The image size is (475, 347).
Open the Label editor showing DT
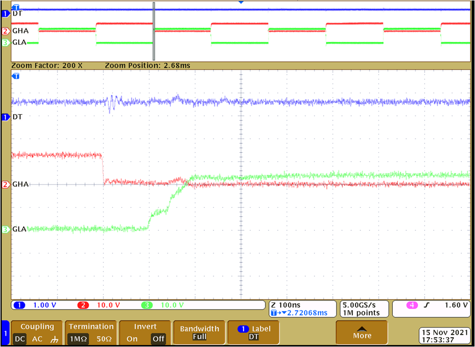point(253,332)
